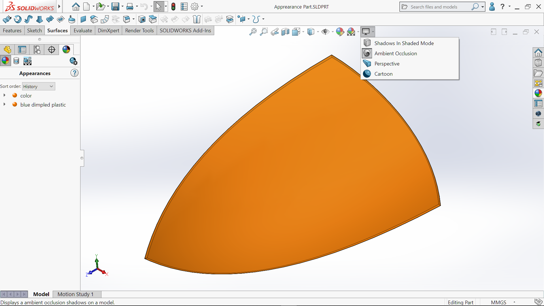This screenshot has width=544, height=306.
Task: Open the Section View tool
Action: click(285, 32)
